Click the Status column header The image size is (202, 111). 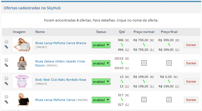point(101,32)
